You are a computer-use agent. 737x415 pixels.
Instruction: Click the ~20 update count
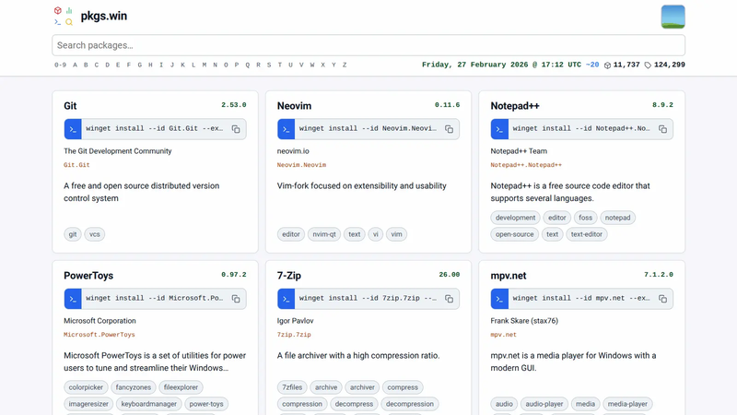[x=592, y=65]
